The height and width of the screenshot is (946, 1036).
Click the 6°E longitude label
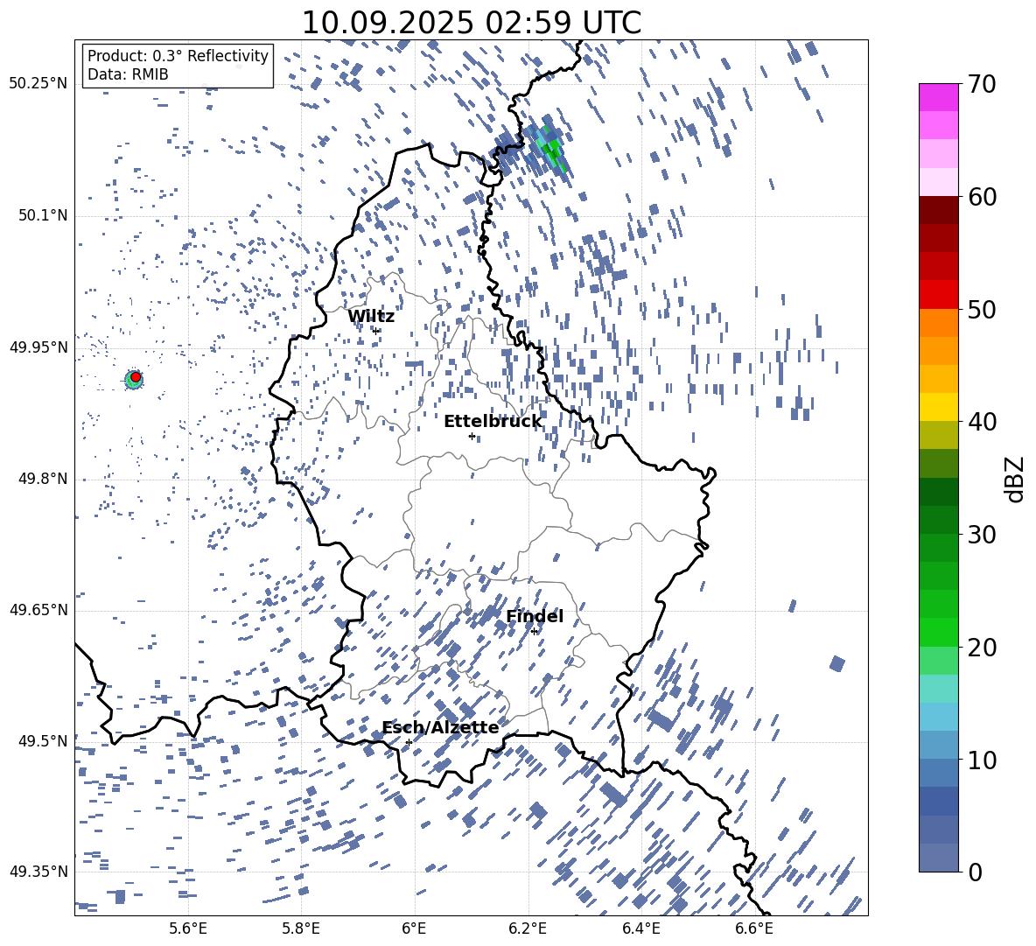coord(414,928)
